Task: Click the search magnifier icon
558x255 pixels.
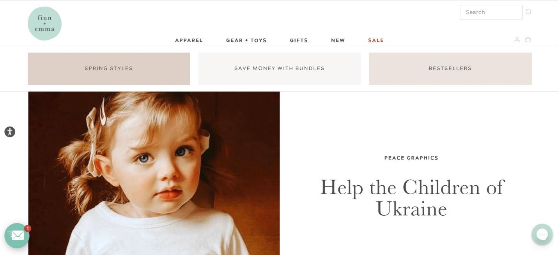Action: click(x=528, y=12)
